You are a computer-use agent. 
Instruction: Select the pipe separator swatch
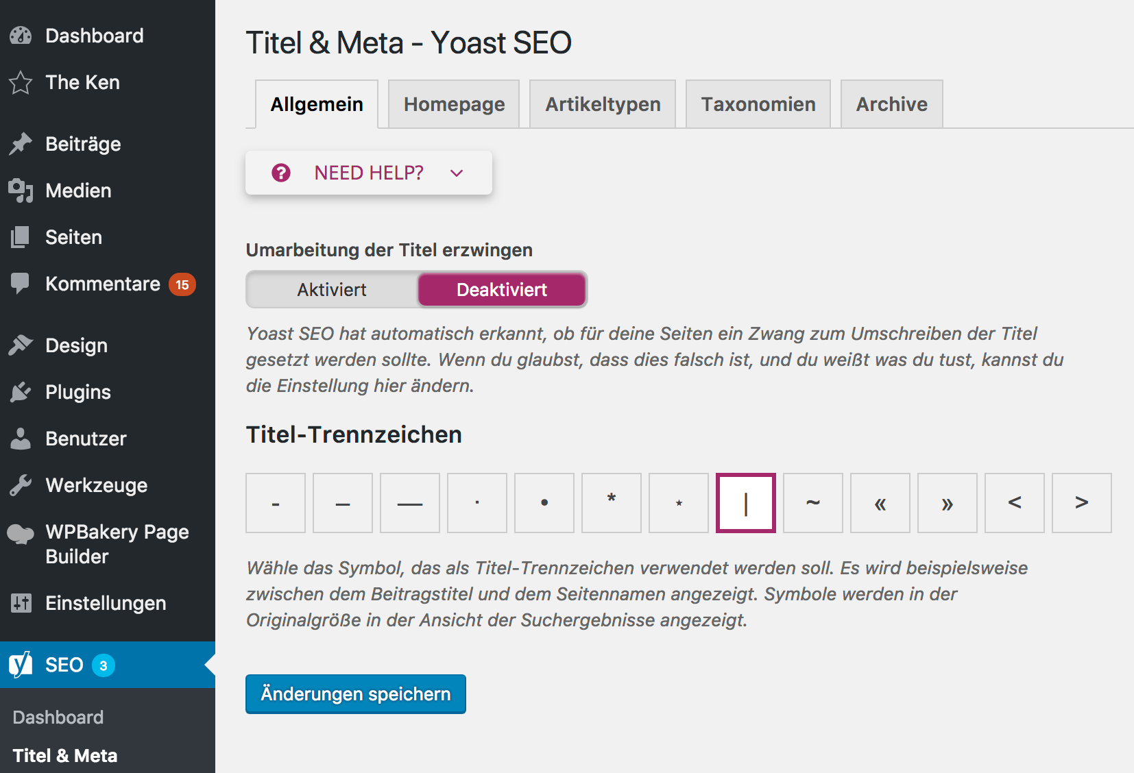(x=745, y=503)
